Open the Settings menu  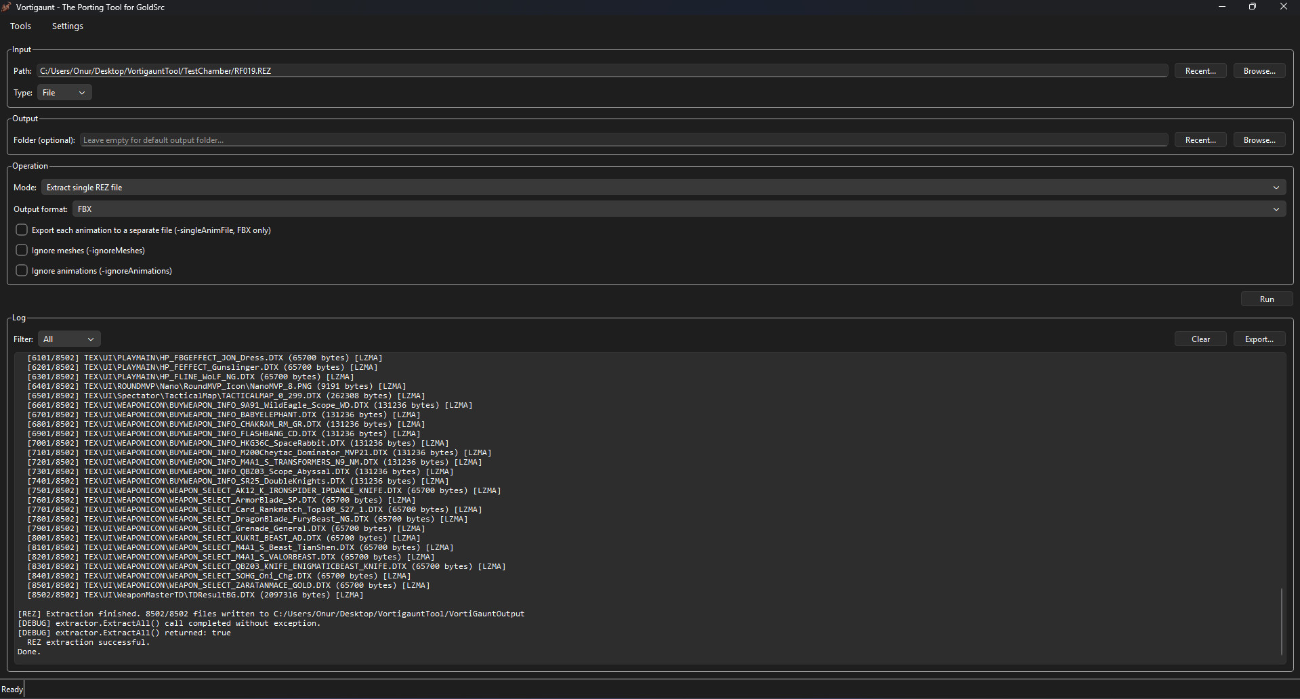tap(67, 26)
